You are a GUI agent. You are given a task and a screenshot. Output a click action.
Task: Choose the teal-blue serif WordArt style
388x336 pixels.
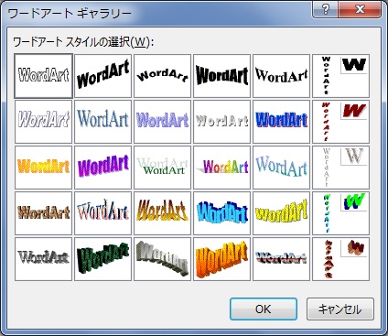click(x=102, y=122)
